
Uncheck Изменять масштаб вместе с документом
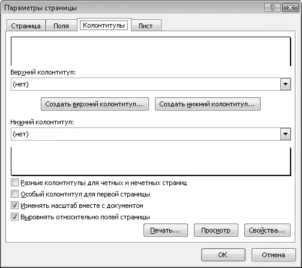click(x=14, y=206)
